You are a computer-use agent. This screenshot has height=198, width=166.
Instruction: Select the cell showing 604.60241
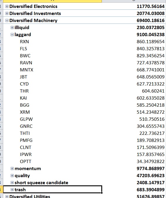pyautogui.click(x=153, y=91)
